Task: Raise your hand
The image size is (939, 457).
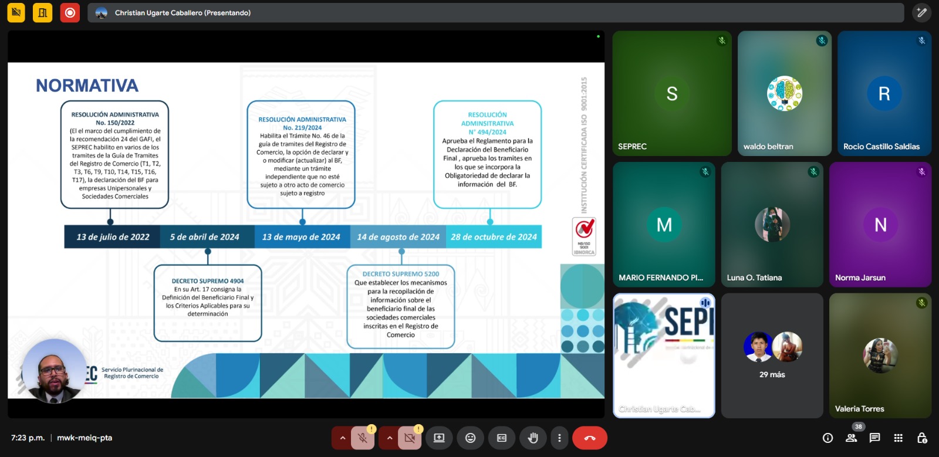Action: pos(533,438)
